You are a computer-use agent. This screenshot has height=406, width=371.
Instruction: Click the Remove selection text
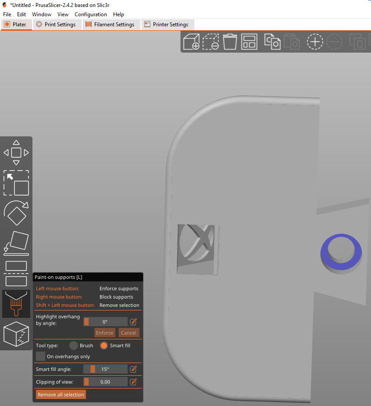pyautogui.click(x=119, y=305)
